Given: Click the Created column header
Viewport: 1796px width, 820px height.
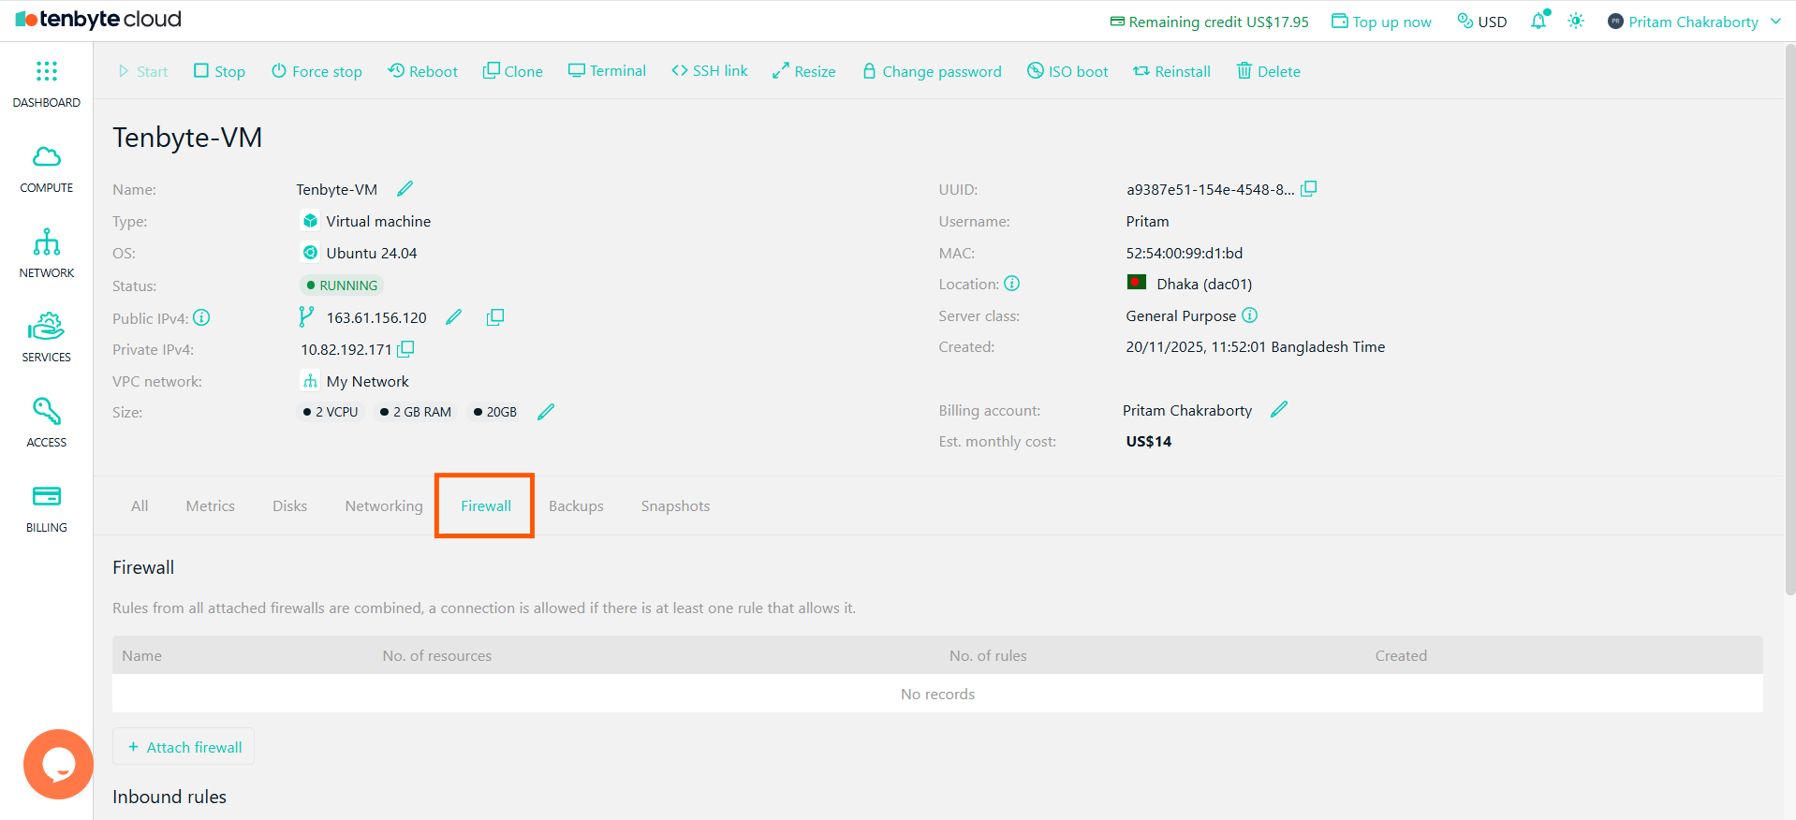Looking at the screenshot, I should 1401,655.
